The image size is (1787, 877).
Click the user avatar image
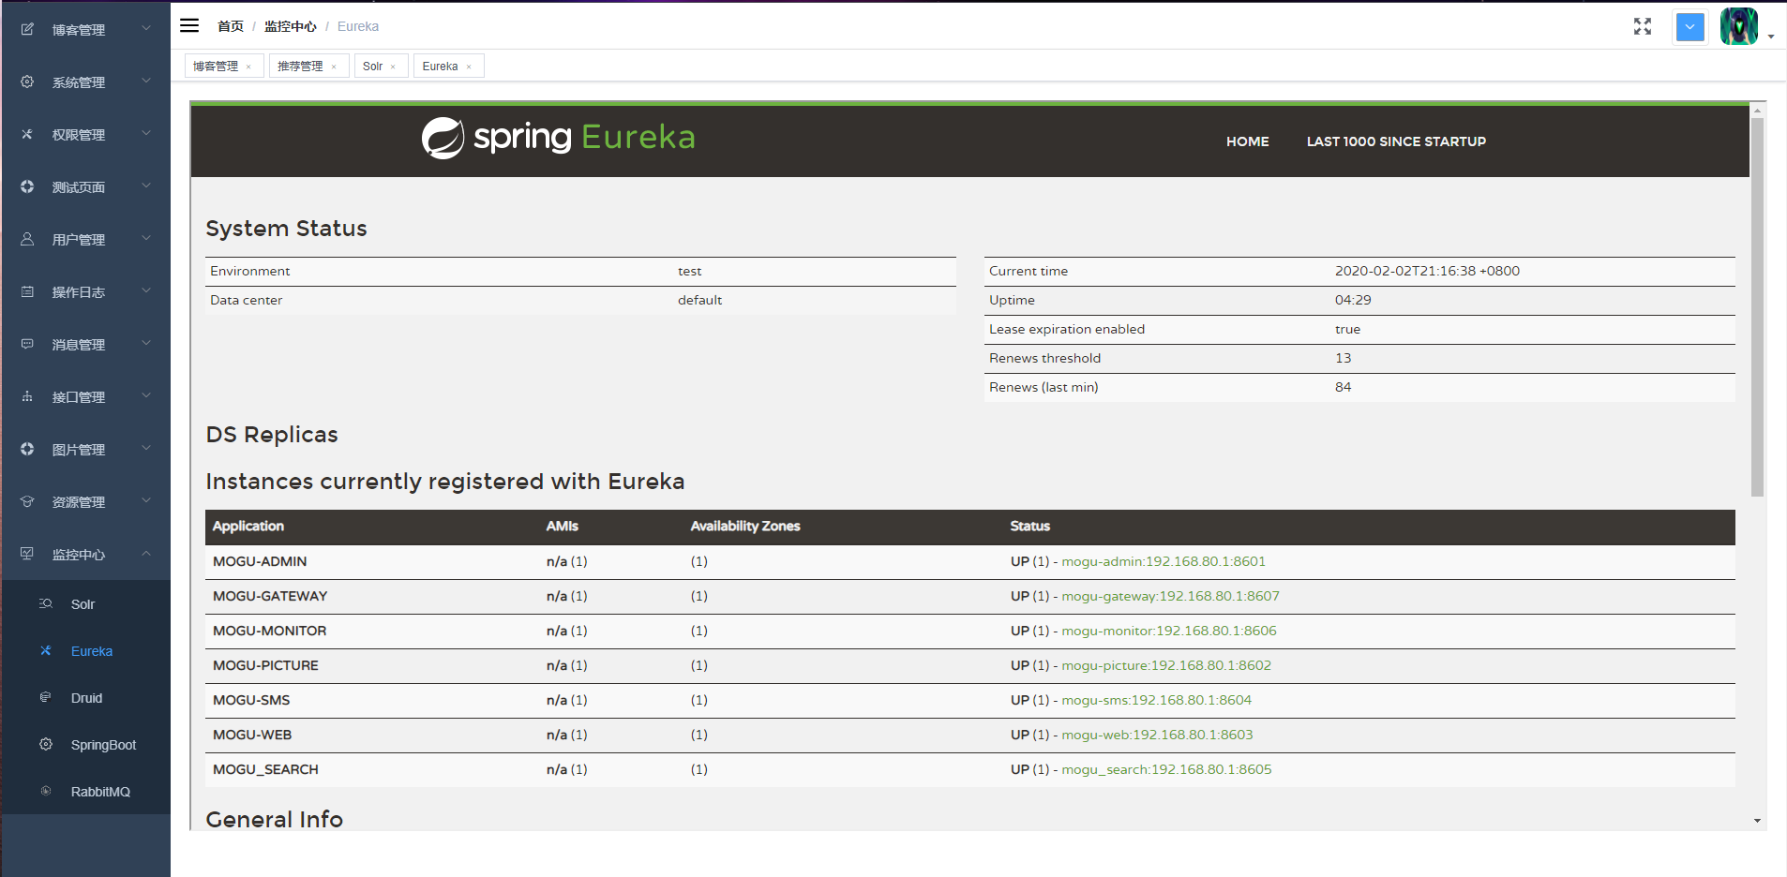1739,26
